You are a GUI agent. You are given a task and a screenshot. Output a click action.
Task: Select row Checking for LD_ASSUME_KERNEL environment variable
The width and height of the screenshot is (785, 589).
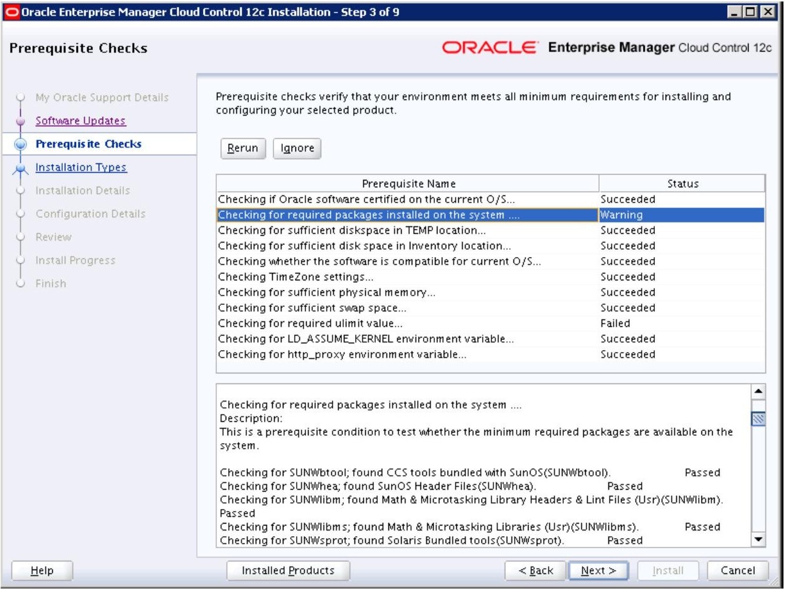point(490,339)
